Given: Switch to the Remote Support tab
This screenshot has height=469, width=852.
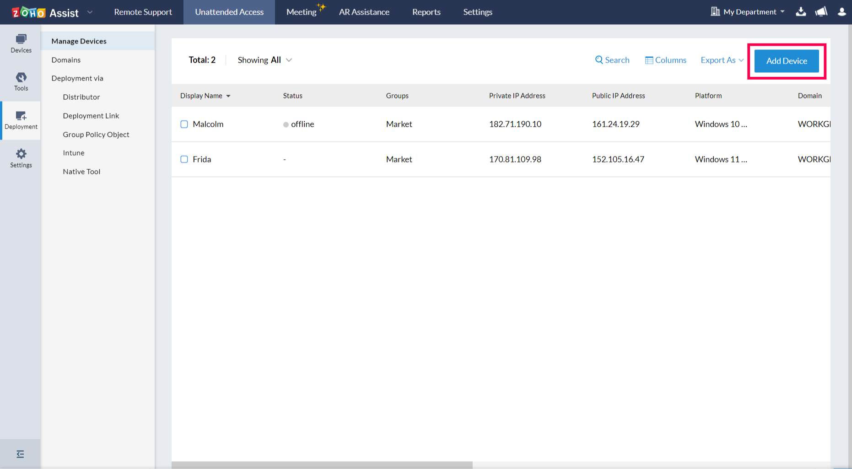Looking at the screenshot, I should pos(143,12).
